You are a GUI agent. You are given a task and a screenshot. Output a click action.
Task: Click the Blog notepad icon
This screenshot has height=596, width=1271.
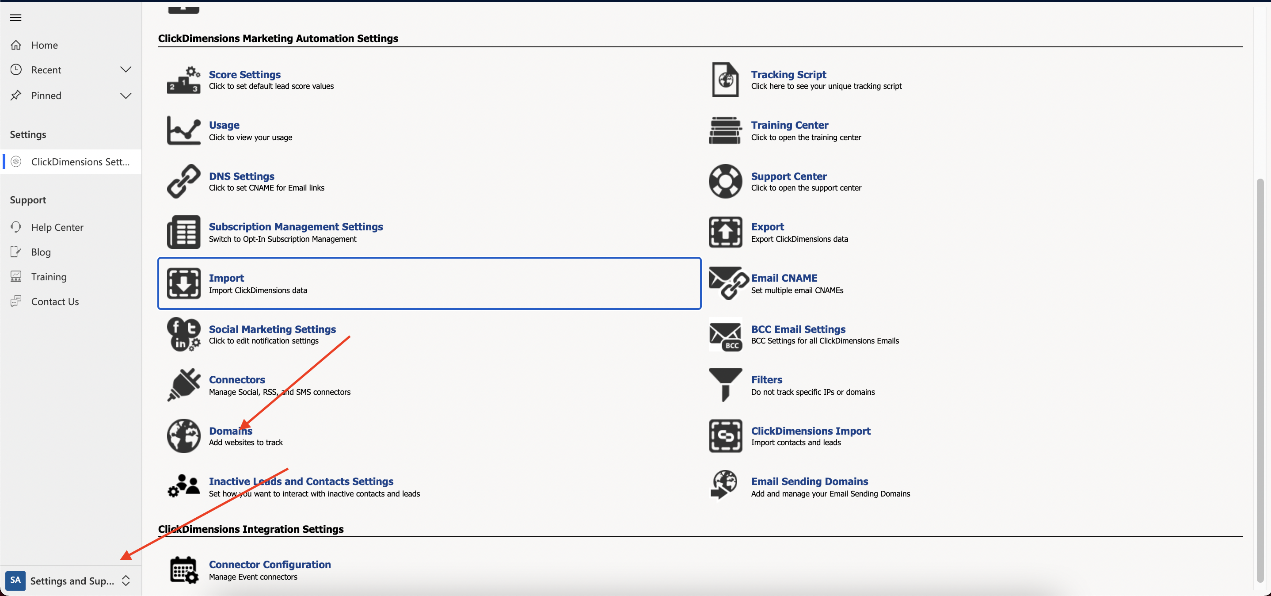coord(16,252)
